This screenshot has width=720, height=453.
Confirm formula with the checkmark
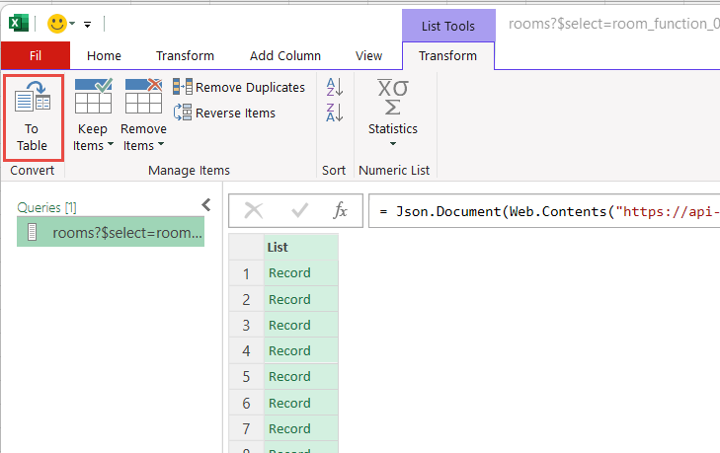coord(299,210)
